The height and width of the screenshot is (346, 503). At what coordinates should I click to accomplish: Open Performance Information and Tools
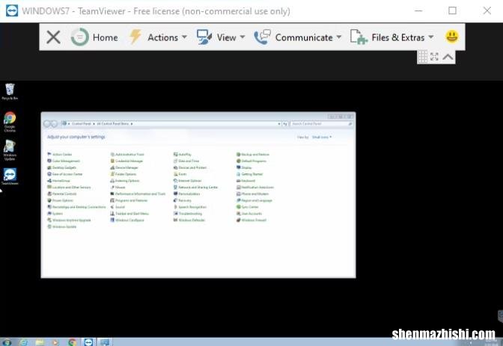tap(138, 194)
